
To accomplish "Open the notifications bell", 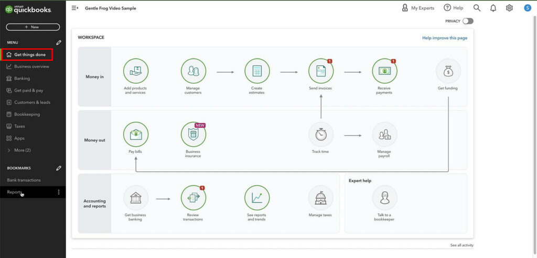I will coord(493,8).
